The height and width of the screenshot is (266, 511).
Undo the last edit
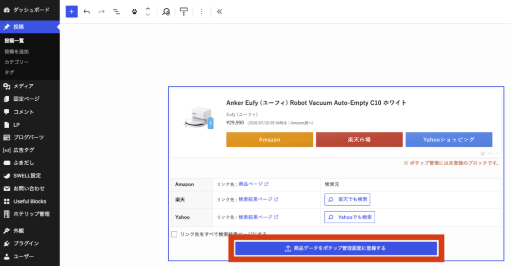click(87, 12)
